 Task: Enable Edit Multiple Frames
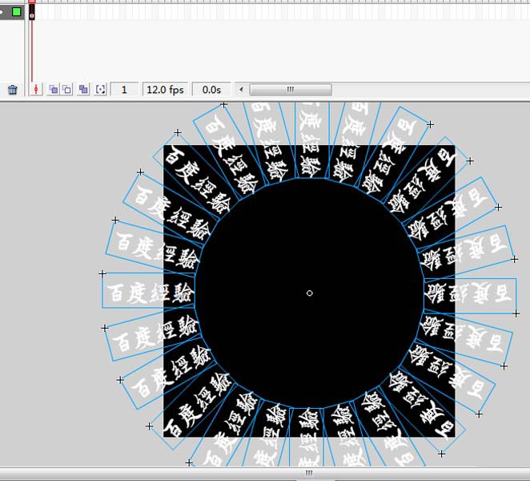tap(83, 89)
